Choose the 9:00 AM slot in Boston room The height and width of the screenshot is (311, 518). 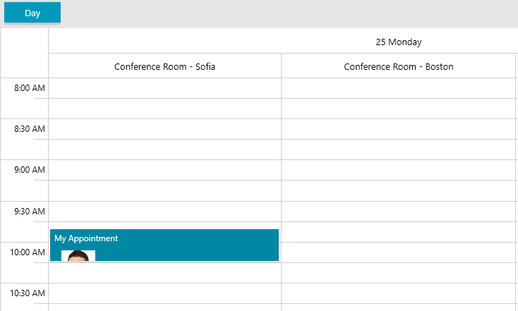click(x=398, y=170)
